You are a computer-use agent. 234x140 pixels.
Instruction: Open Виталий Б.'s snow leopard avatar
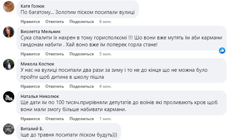[x=9, y=129]
